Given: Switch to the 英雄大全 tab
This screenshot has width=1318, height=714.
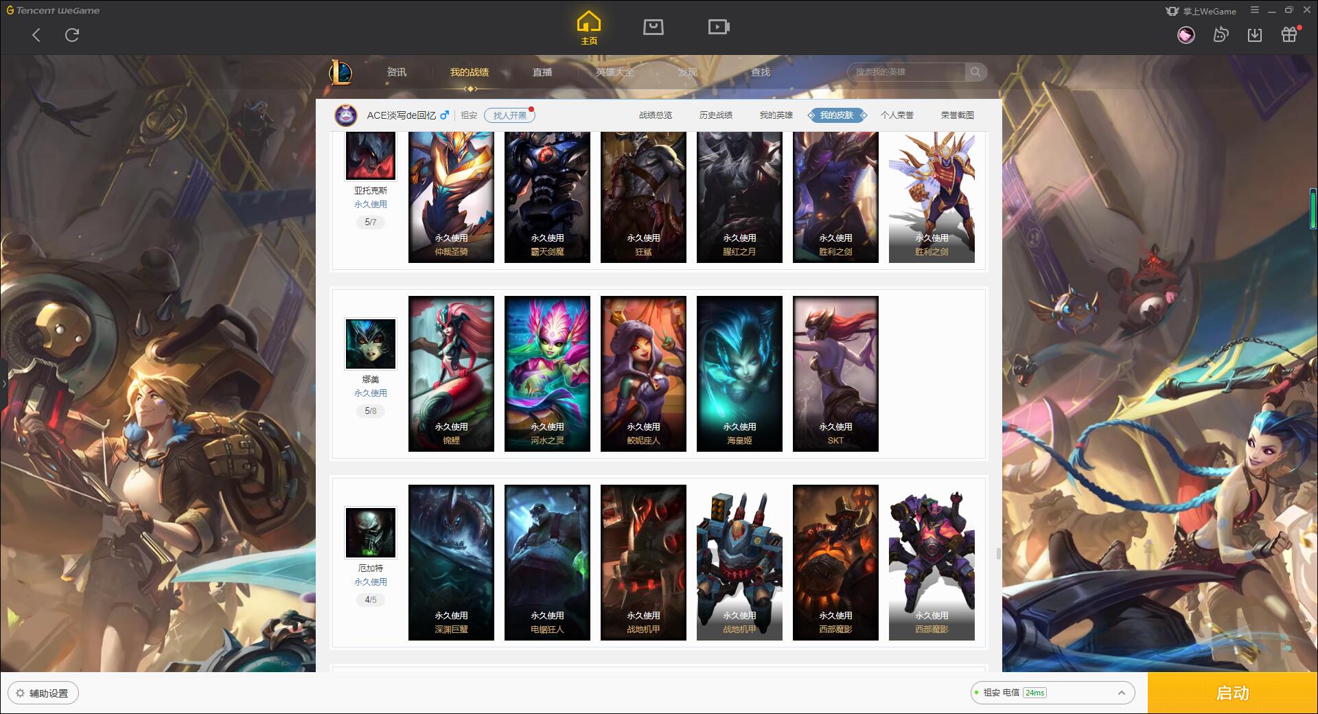Looking at the screenshot, I should pos(615,72).
